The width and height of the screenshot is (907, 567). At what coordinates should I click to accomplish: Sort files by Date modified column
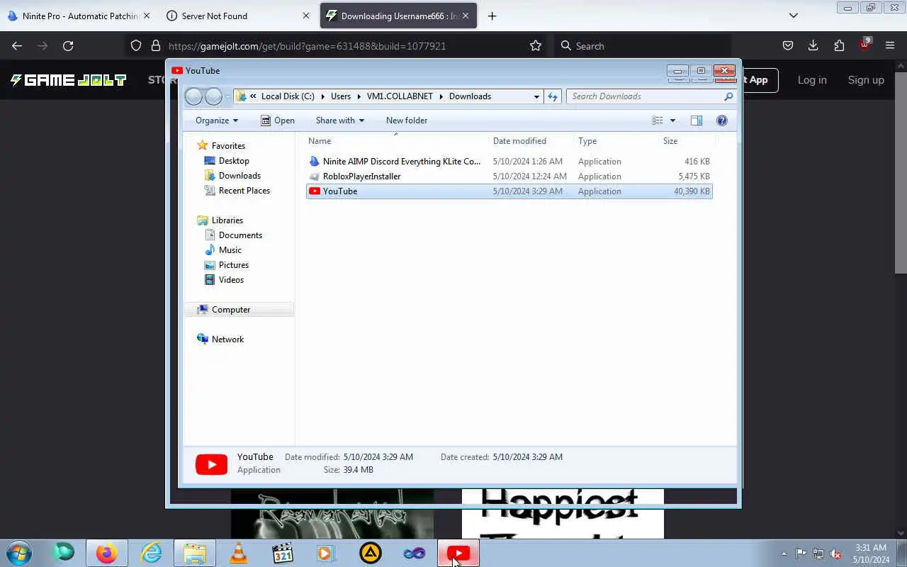[531, 141]
